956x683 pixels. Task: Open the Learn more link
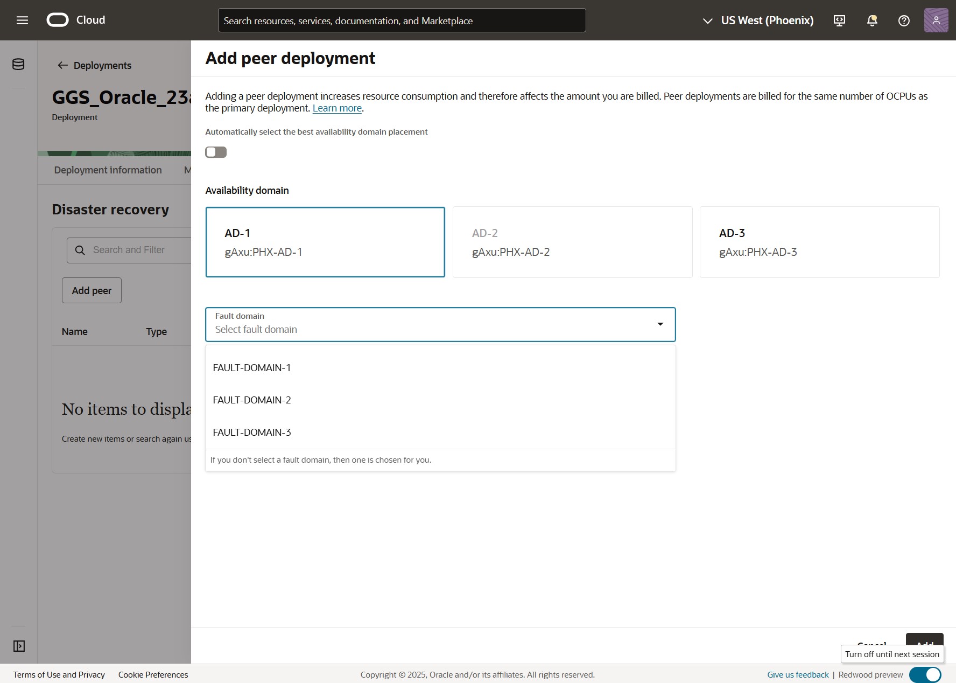pos(336,108)
